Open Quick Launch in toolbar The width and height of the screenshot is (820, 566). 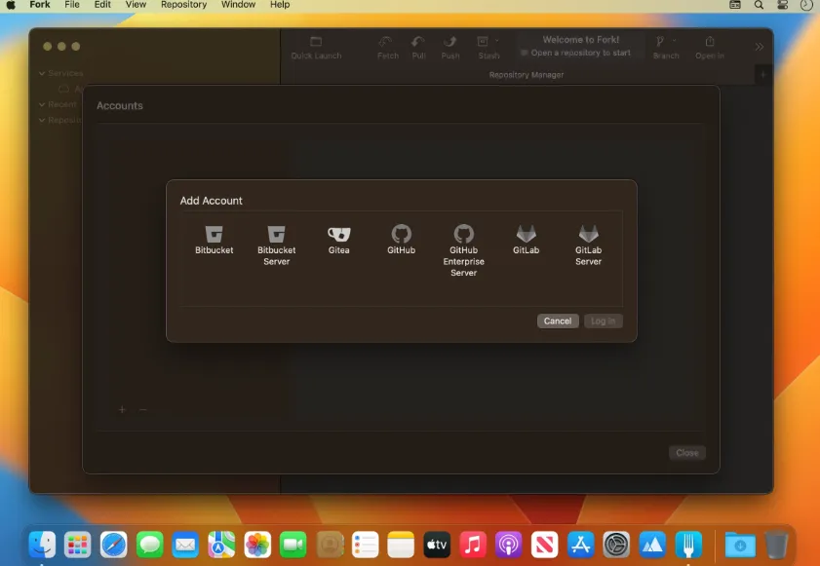(316, 48)
